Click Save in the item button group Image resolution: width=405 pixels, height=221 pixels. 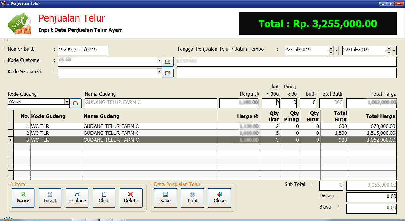[x=23, y=198]
